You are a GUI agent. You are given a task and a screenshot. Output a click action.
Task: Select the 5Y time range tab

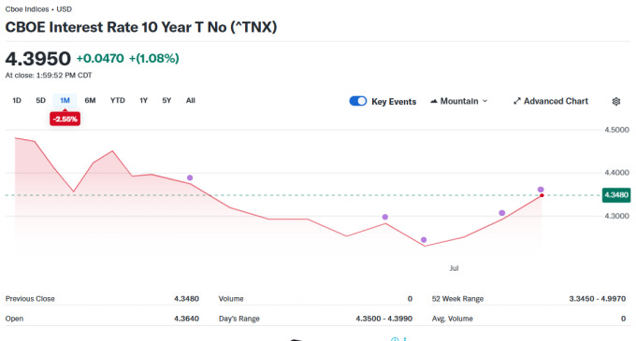(x=166, y=101)
